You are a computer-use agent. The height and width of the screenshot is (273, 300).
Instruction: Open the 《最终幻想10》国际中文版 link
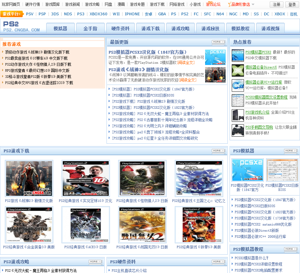pyautogui.click(x=37, y=70)
